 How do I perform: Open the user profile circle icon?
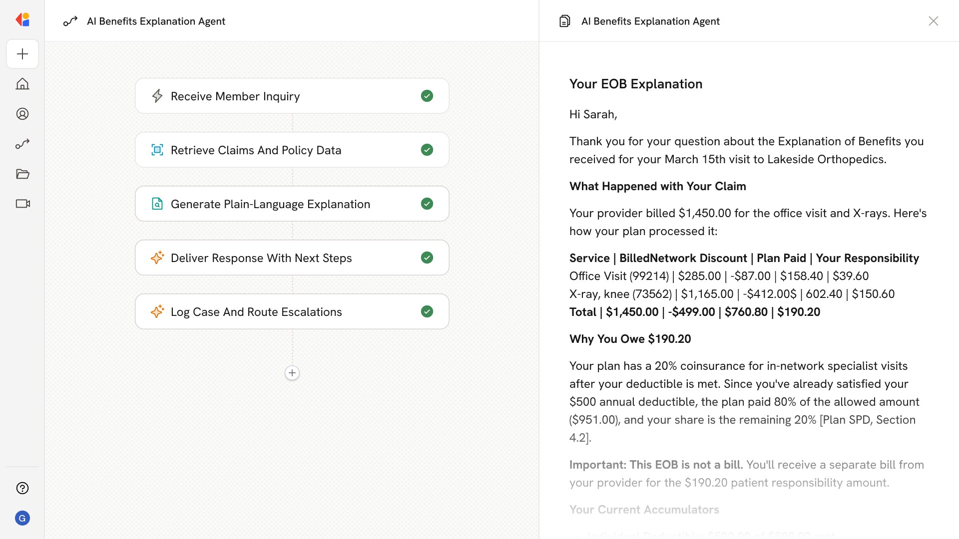(x=22, y=114)
